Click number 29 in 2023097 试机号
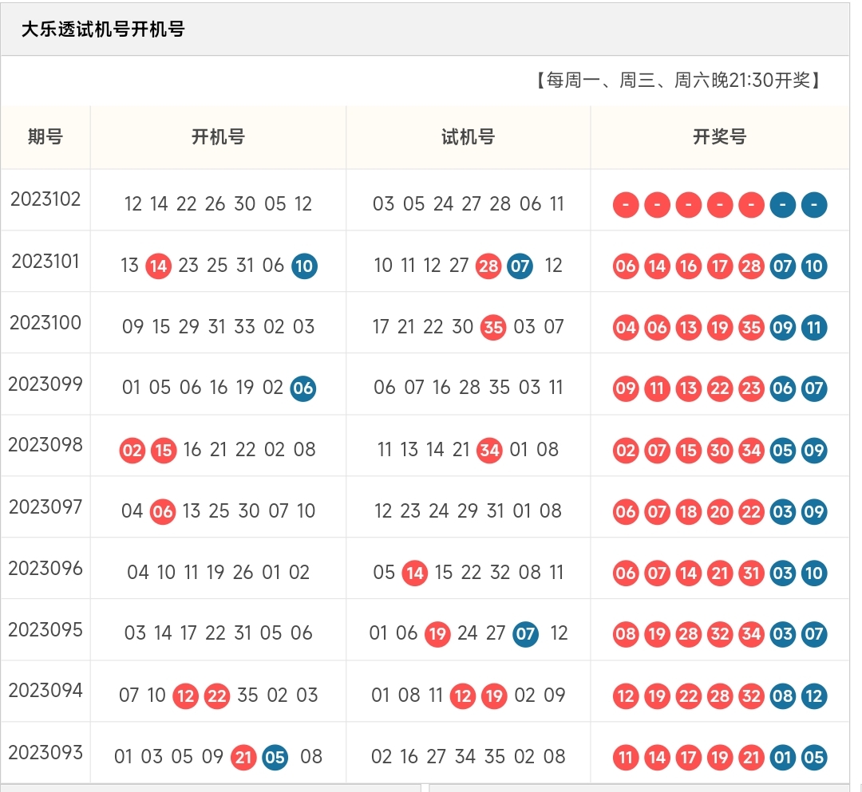 click(x=467, y=510)
